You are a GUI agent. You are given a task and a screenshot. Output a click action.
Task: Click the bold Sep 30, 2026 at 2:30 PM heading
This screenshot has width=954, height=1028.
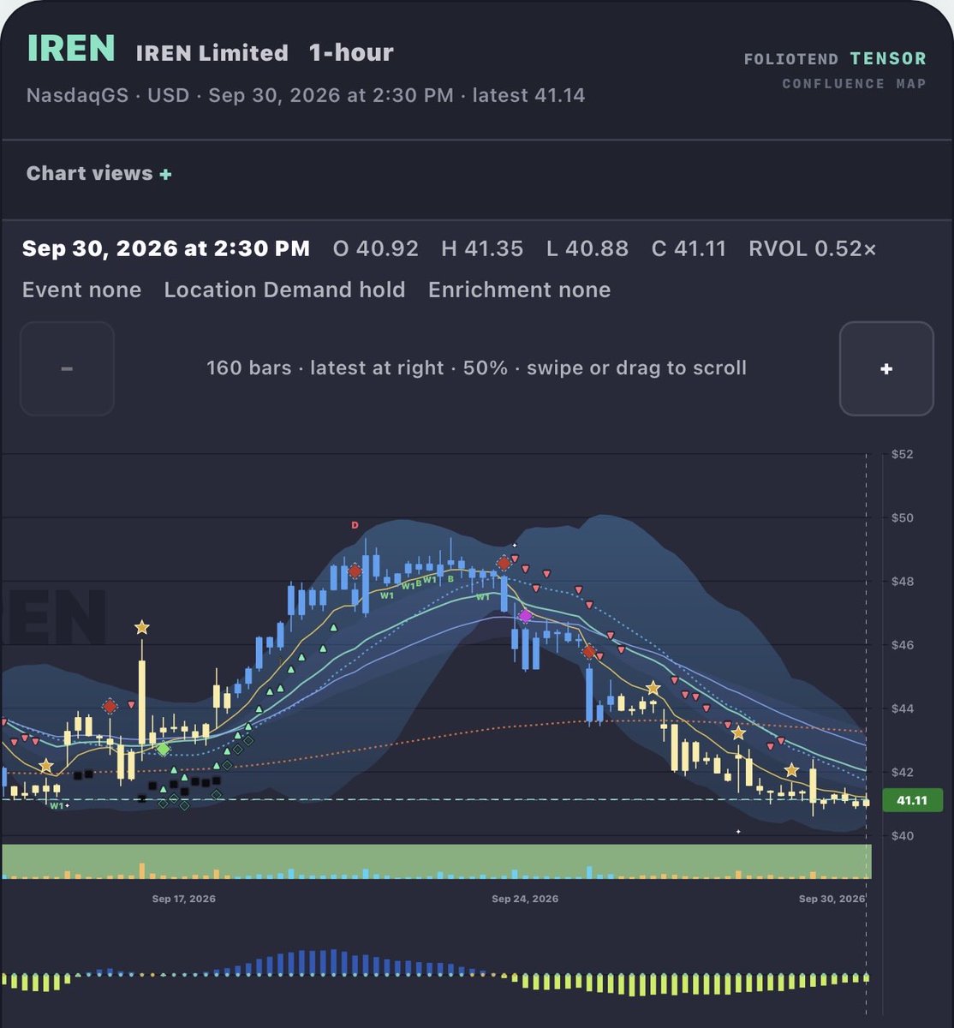pyautogui.click(x=166, y=249)
